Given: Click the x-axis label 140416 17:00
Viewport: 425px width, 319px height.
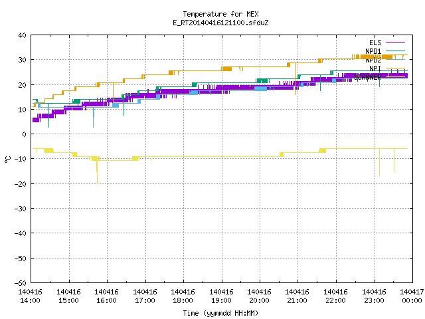Looking at the screenshot, I should pos(145,296).
